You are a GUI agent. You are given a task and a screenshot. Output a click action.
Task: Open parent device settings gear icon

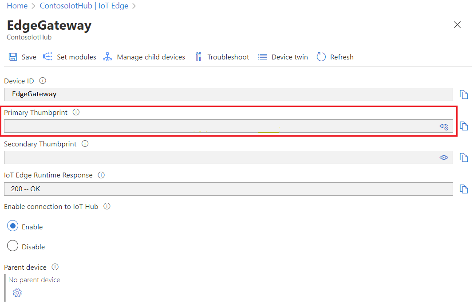[x=17, y=293]
